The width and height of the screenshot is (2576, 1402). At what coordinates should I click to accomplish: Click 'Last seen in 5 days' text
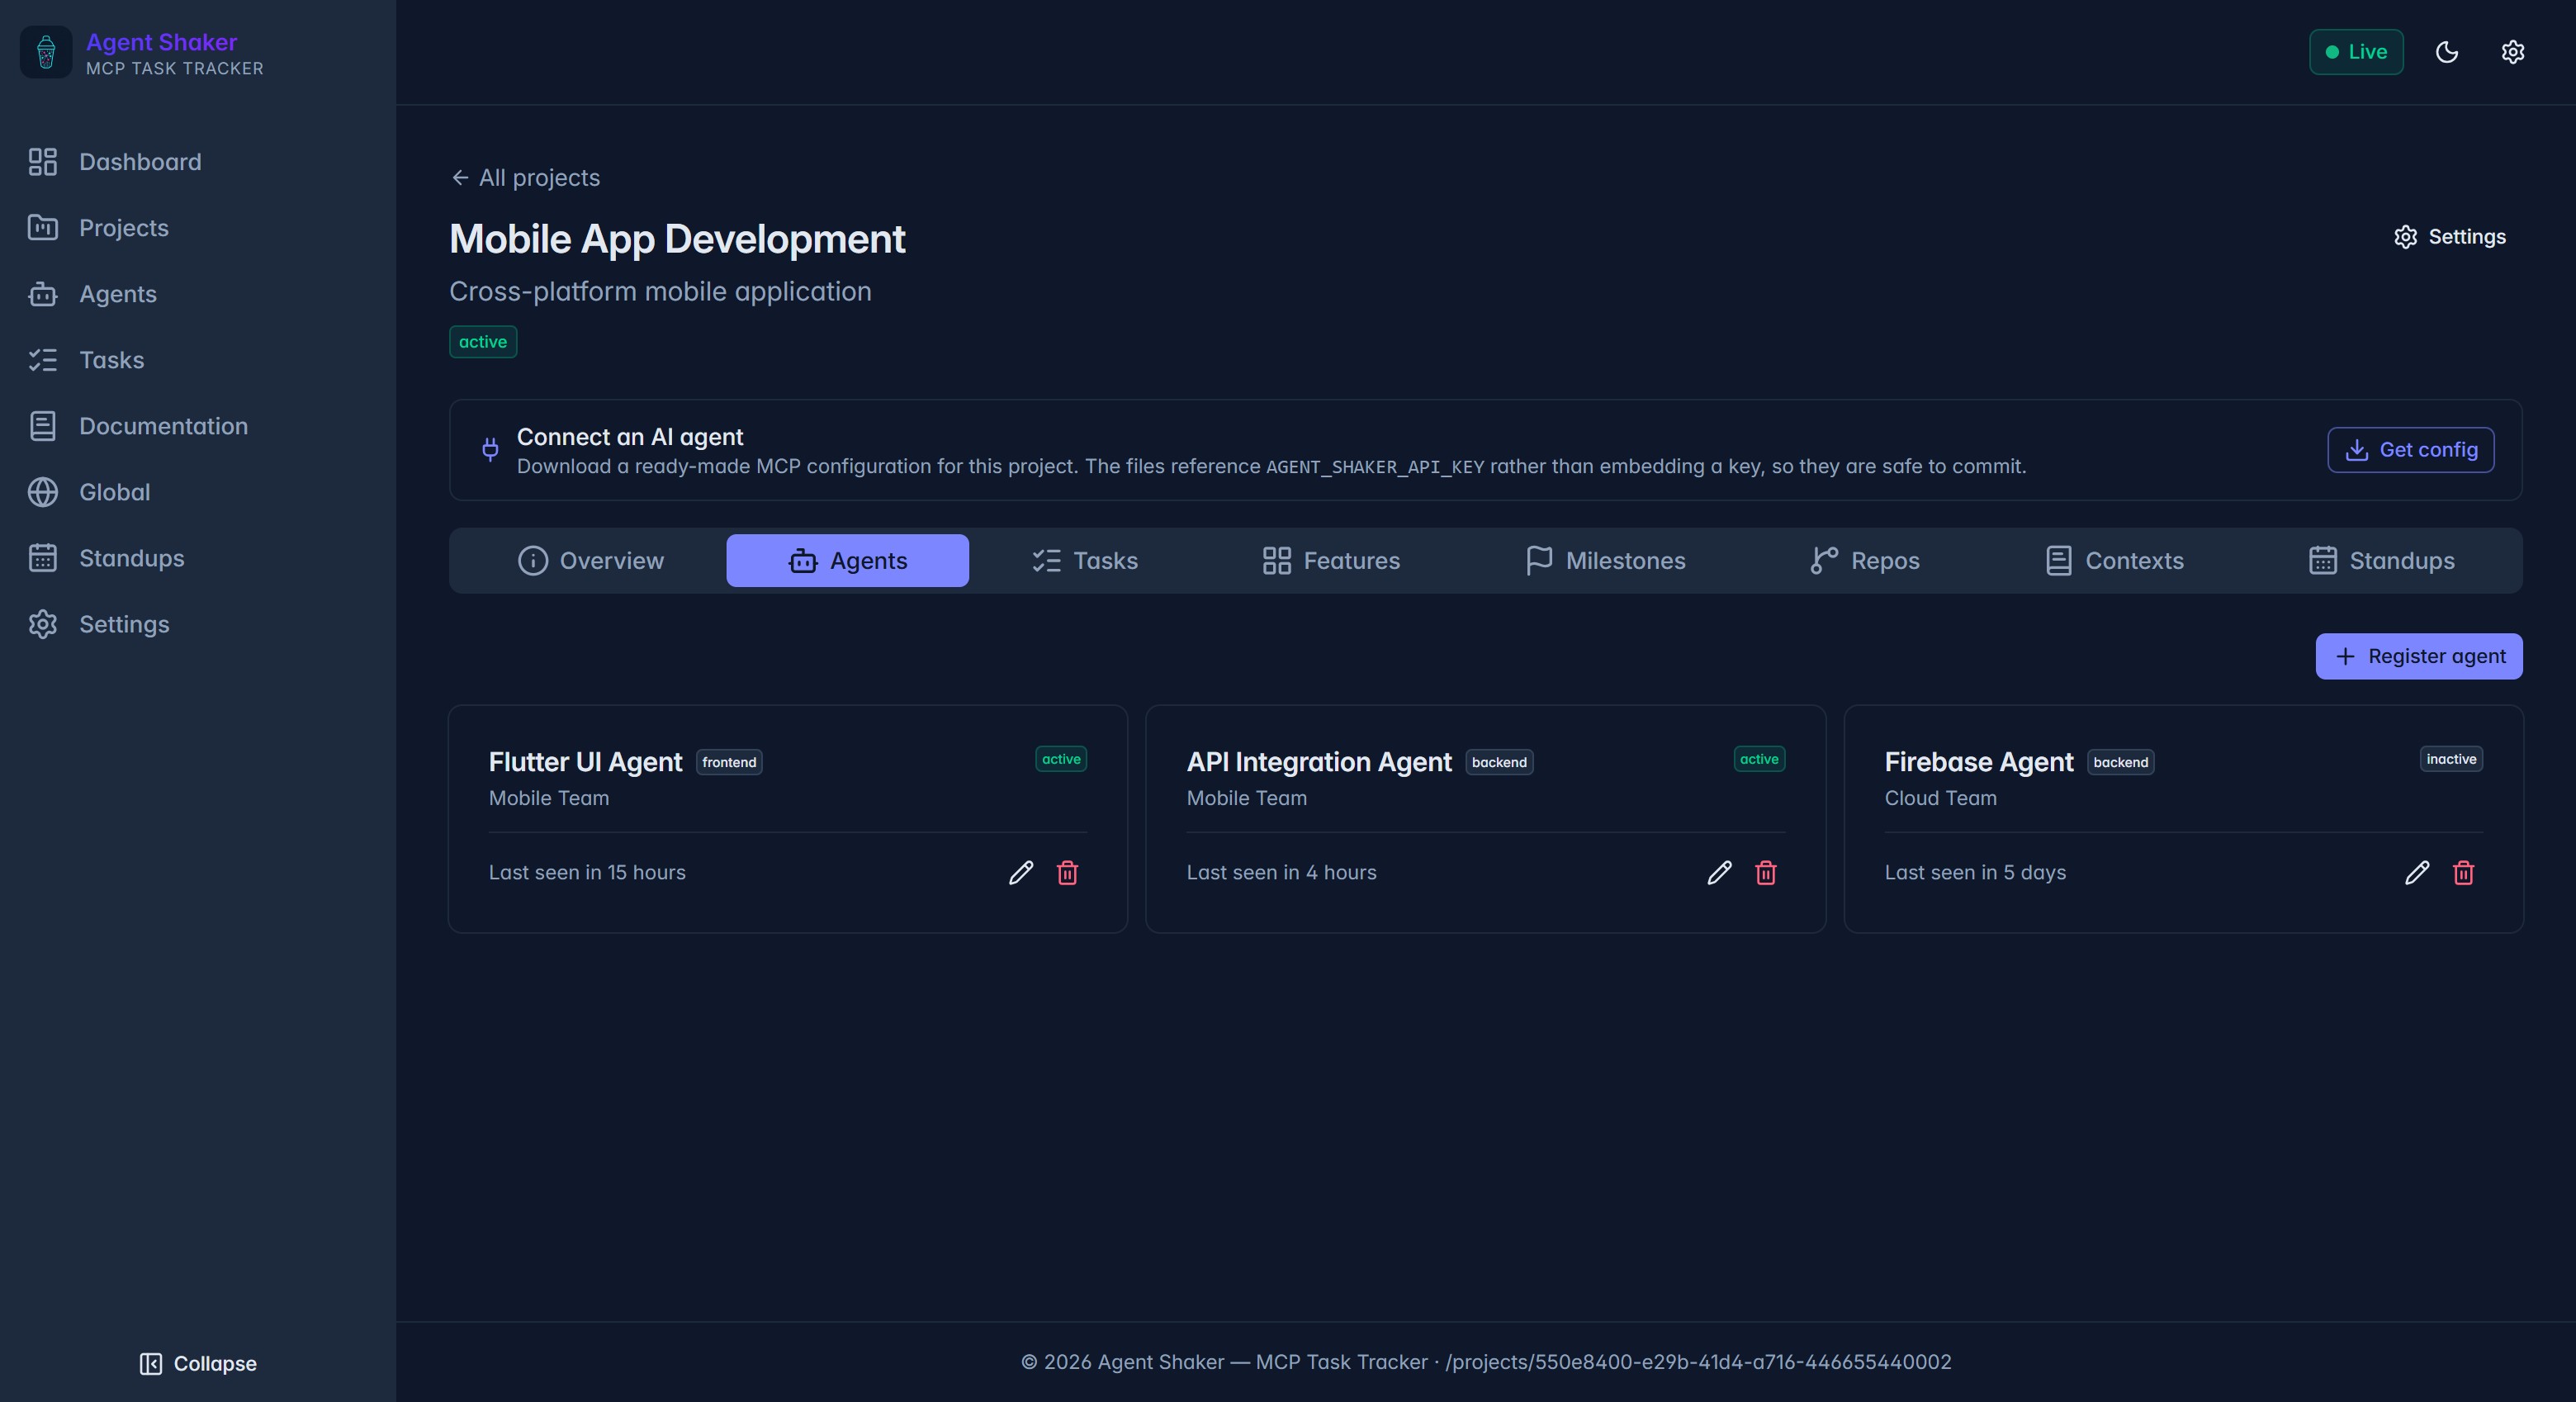coord(1975,873)
